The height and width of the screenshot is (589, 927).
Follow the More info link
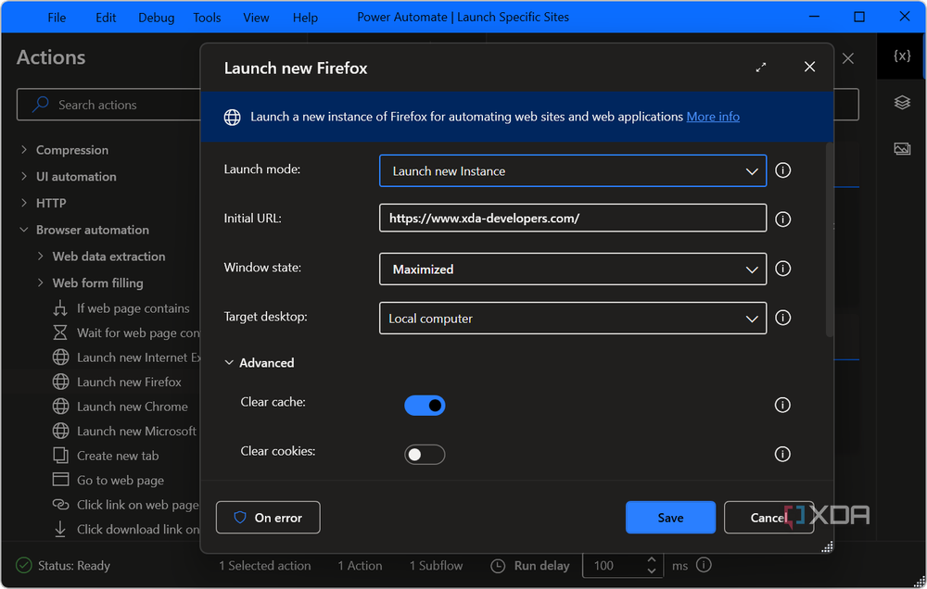click(712, 117)
